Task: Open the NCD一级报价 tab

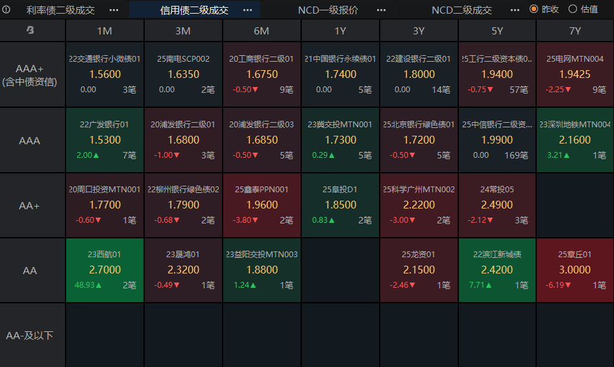Action: (x=328, y=10)
